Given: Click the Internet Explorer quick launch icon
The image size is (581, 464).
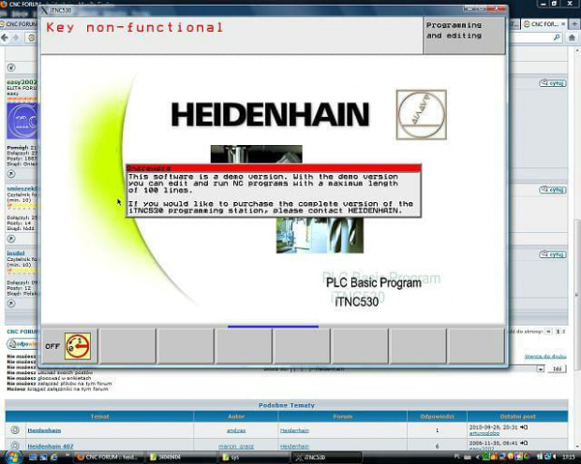Looking at the screenshot, I should pos(53,457).
